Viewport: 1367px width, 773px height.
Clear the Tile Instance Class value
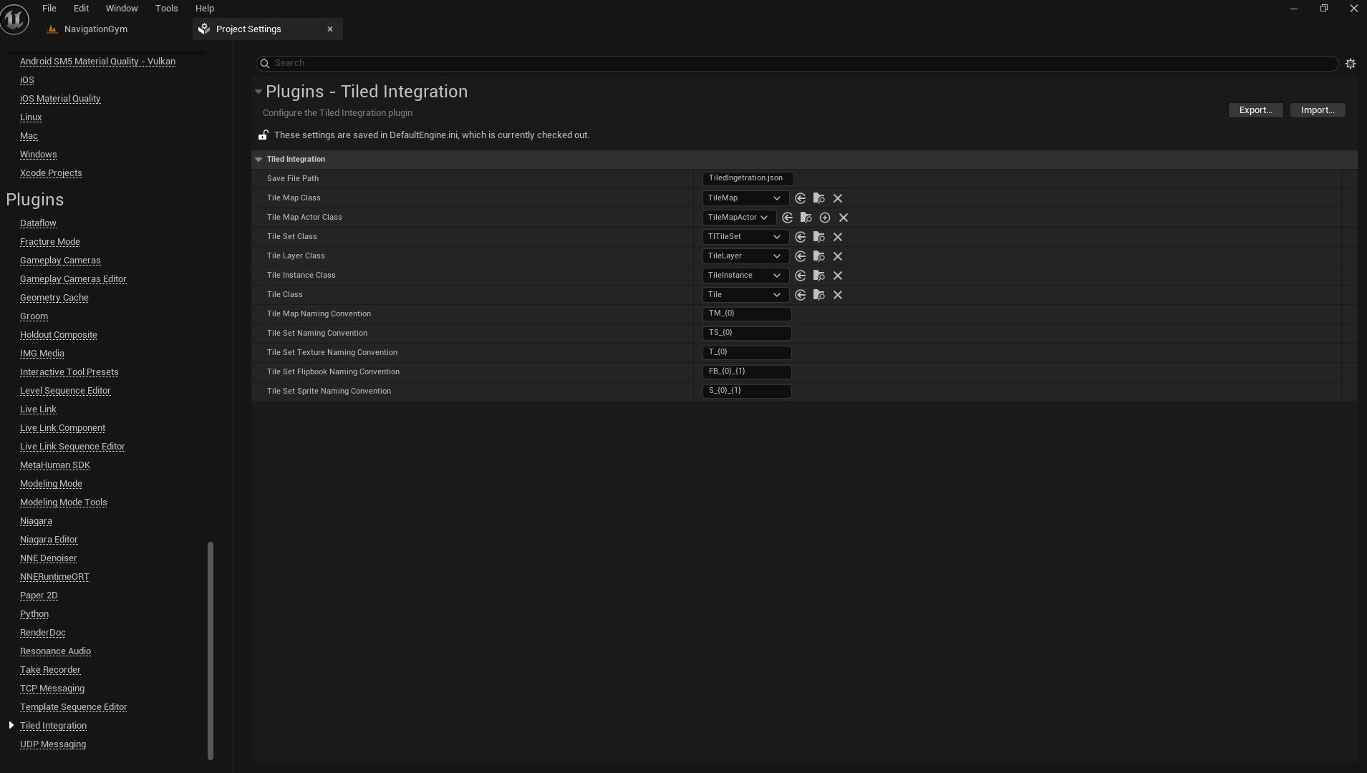[x=838, y=276]
